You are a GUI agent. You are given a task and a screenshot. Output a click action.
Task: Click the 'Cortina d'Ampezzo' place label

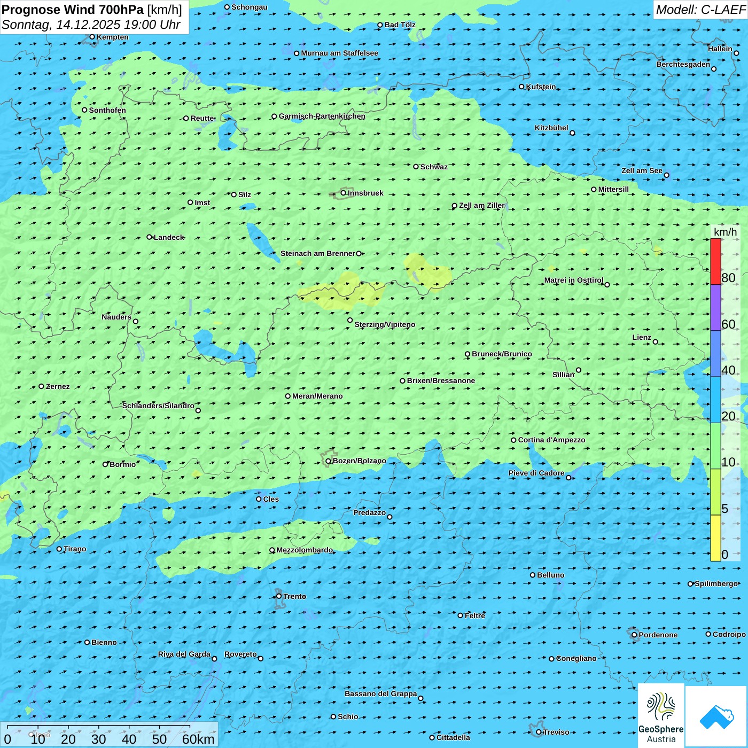click(551, 440)
